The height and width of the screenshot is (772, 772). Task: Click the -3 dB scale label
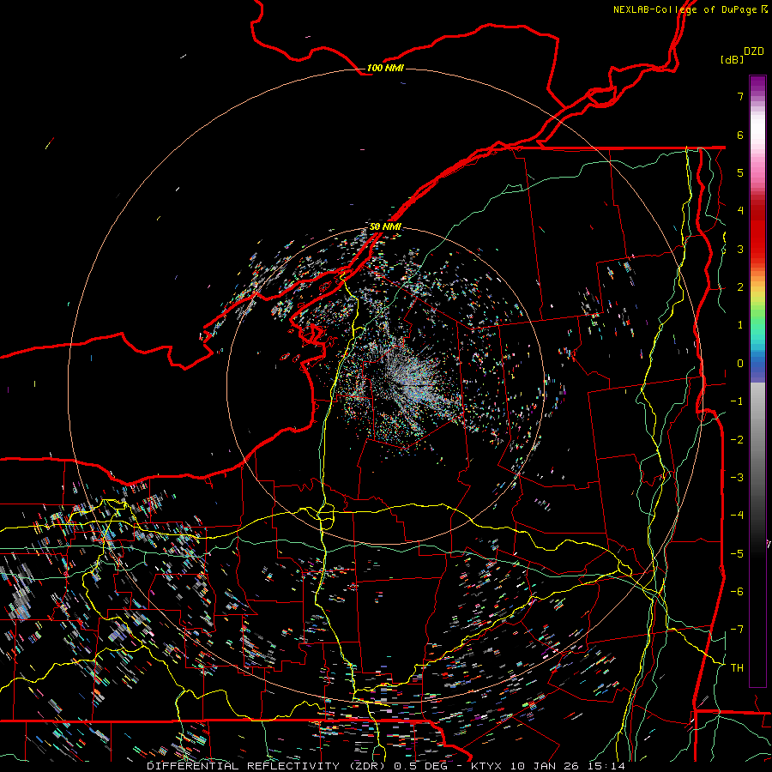[737, 477]
